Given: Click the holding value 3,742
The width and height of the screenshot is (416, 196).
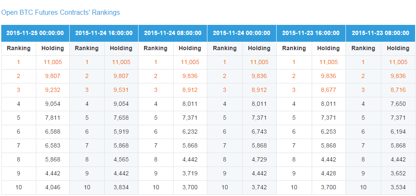Looking at the screenshot, I should [x=259, y=187].
